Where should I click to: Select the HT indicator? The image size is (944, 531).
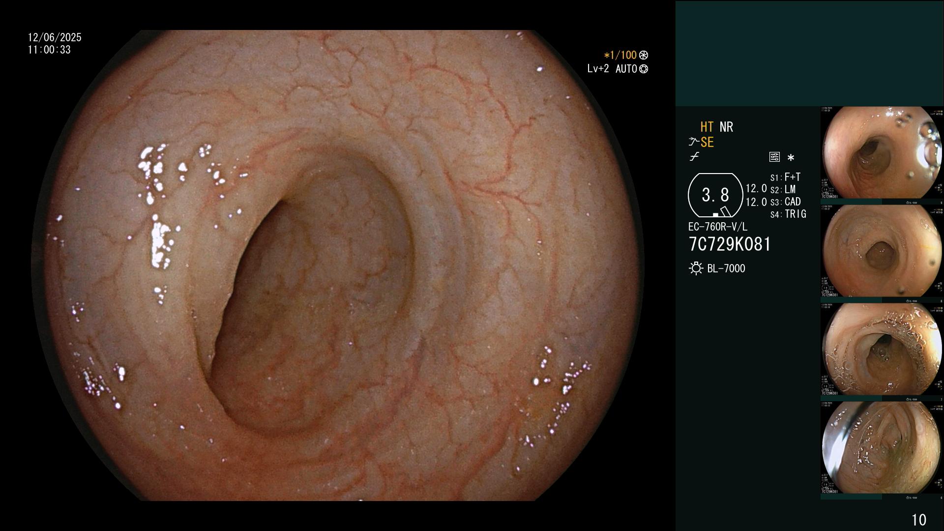[x=707, y=127]
